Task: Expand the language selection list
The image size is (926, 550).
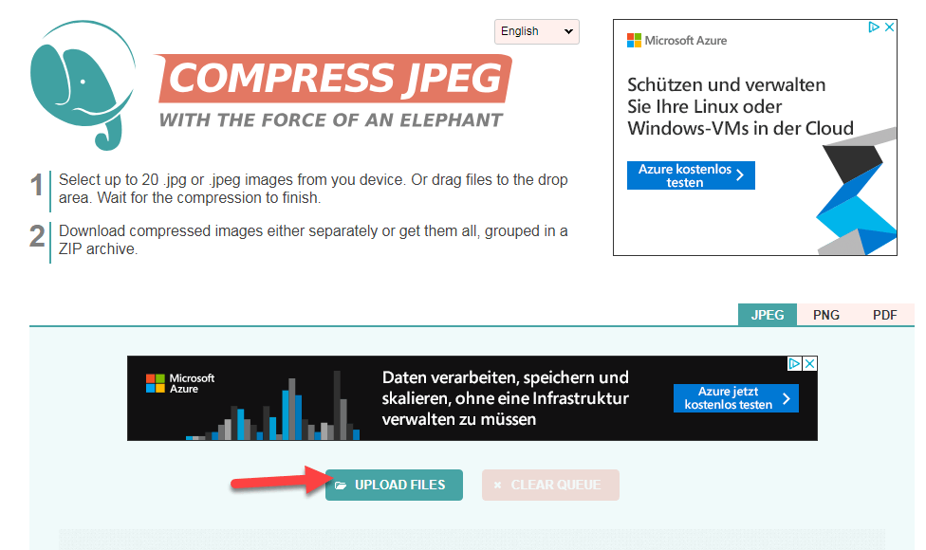Action: (536, 31)
